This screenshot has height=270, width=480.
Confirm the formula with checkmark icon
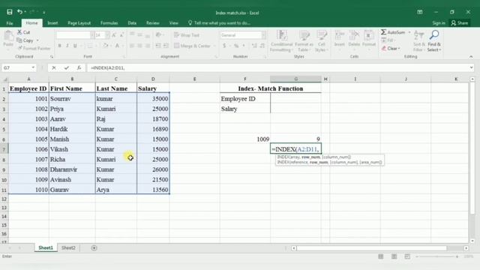coord(67,68)
